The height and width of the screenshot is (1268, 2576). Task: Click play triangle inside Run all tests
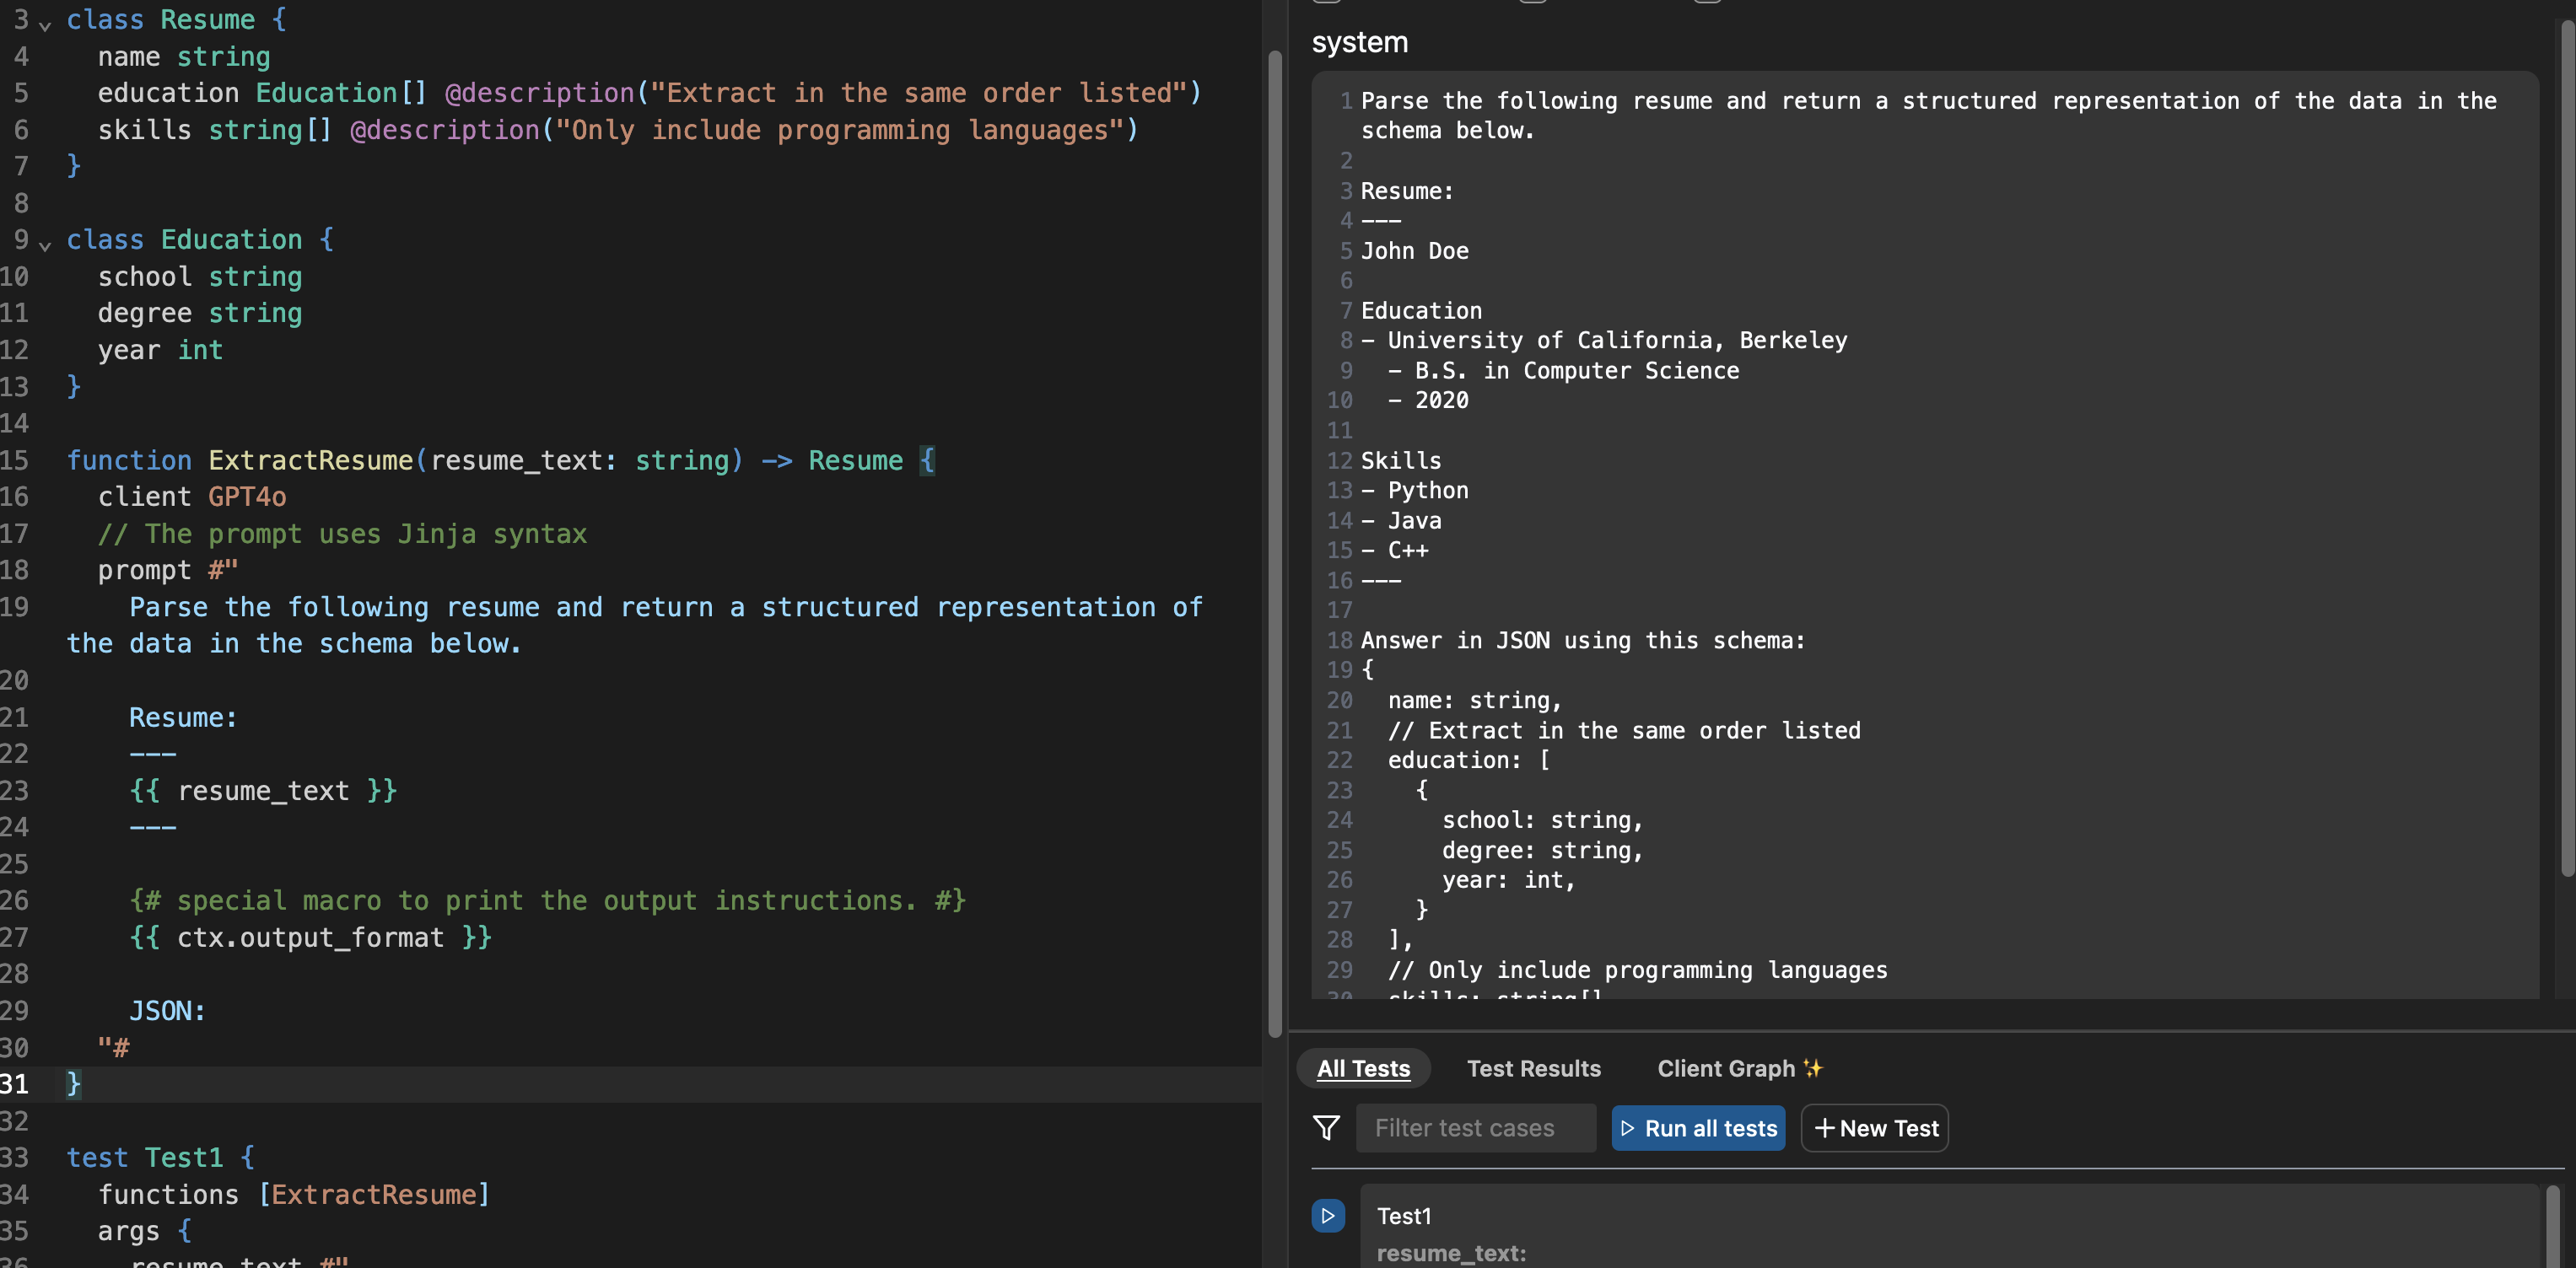1628,1128
